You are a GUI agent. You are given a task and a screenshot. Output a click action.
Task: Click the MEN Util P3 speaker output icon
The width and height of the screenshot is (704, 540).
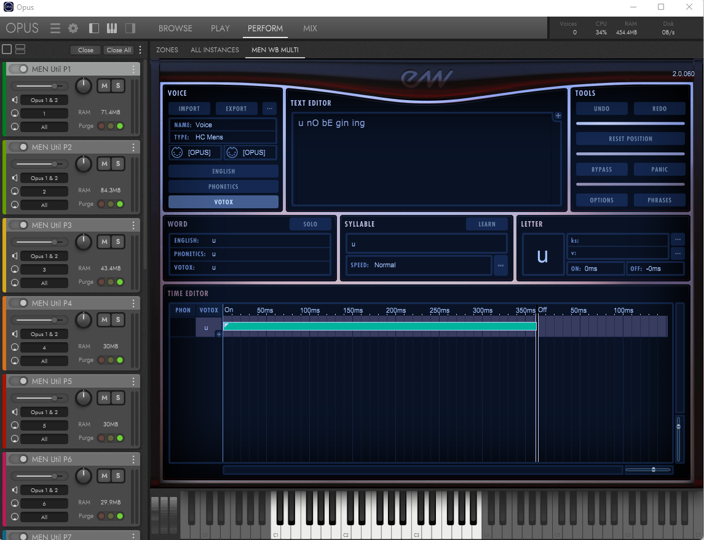(x=15, y=256)
